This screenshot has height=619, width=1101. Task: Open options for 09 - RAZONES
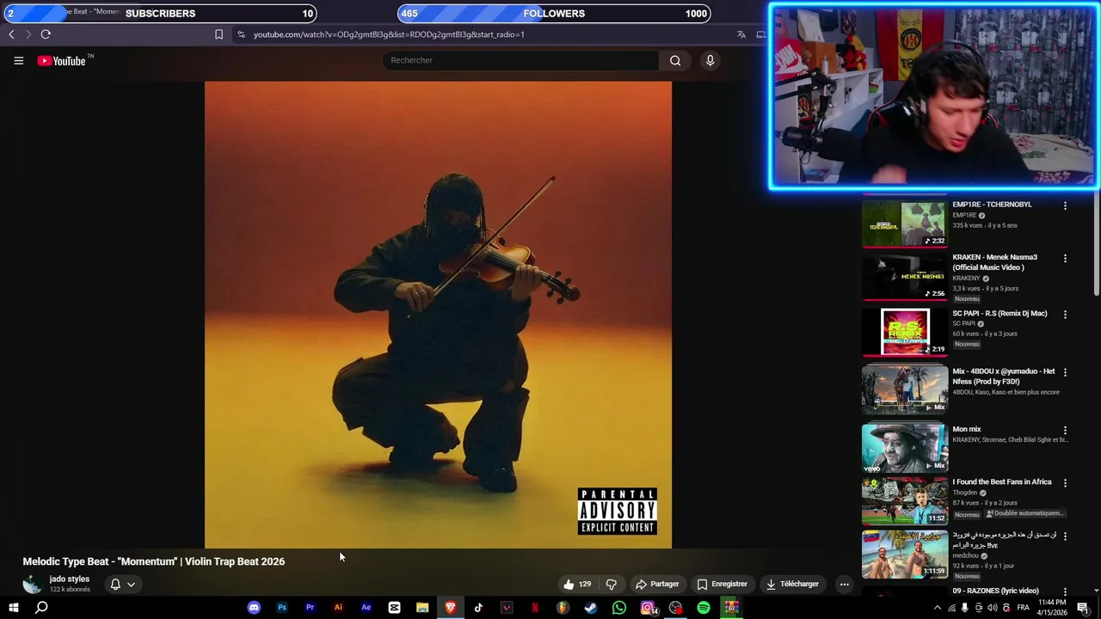1065,591
